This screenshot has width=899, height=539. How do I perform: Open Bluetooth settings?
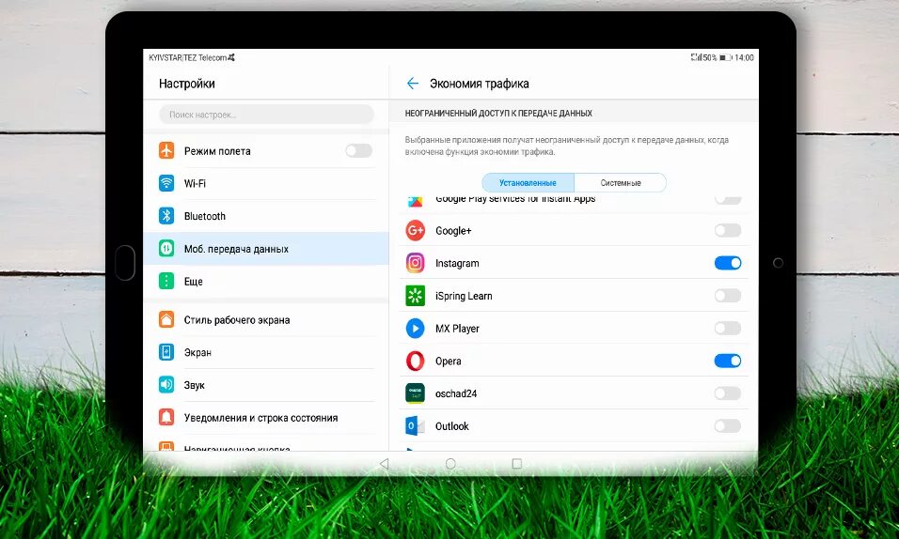[x=266, y=216]
